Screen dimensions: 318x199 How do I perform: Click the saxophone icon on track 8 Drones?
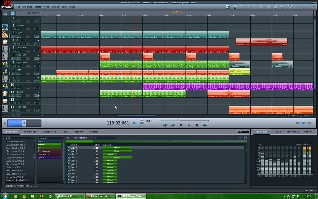click(5, 72)
